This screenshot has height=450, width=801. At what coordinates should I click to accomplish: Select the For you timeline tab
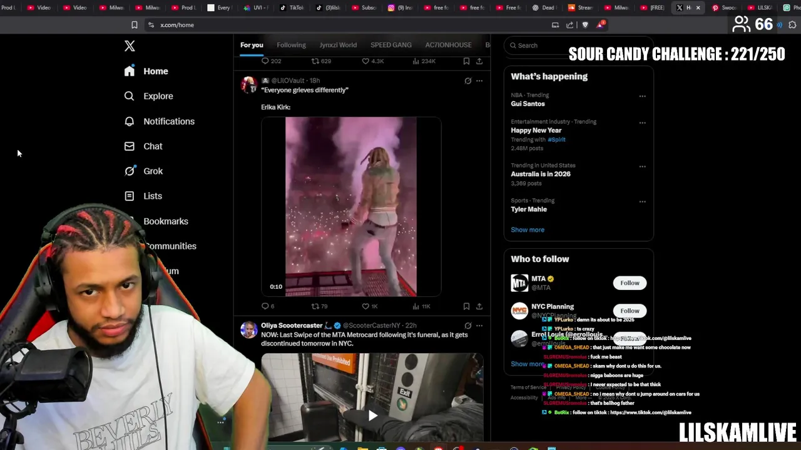[x=252, y=45]
